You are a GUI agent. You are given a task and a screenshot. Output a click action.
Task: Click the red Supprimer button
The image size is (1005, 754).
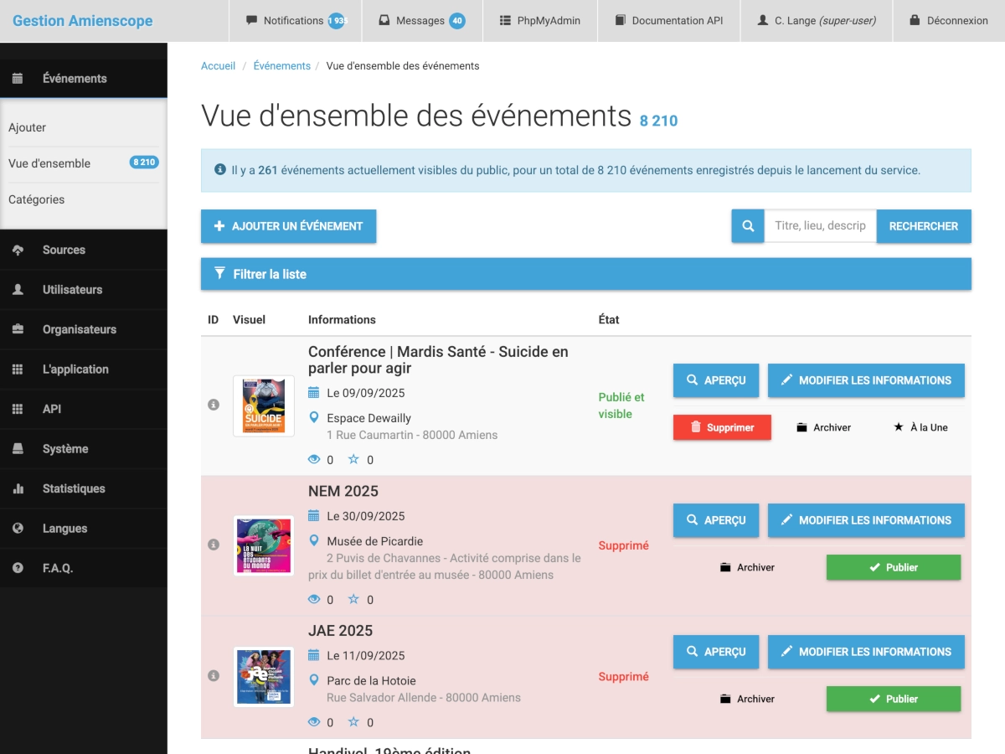722,427
